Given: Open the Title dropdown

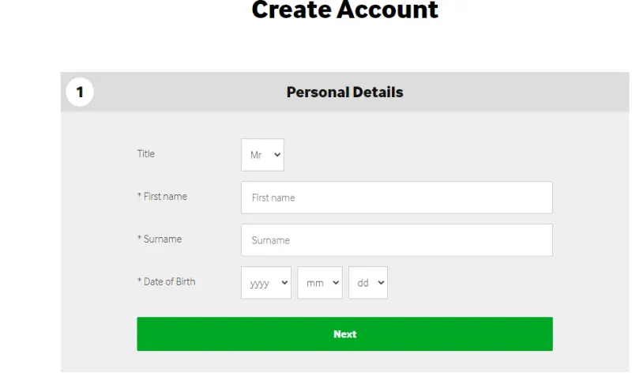Looking at the screenshot, I should point(262,155).
